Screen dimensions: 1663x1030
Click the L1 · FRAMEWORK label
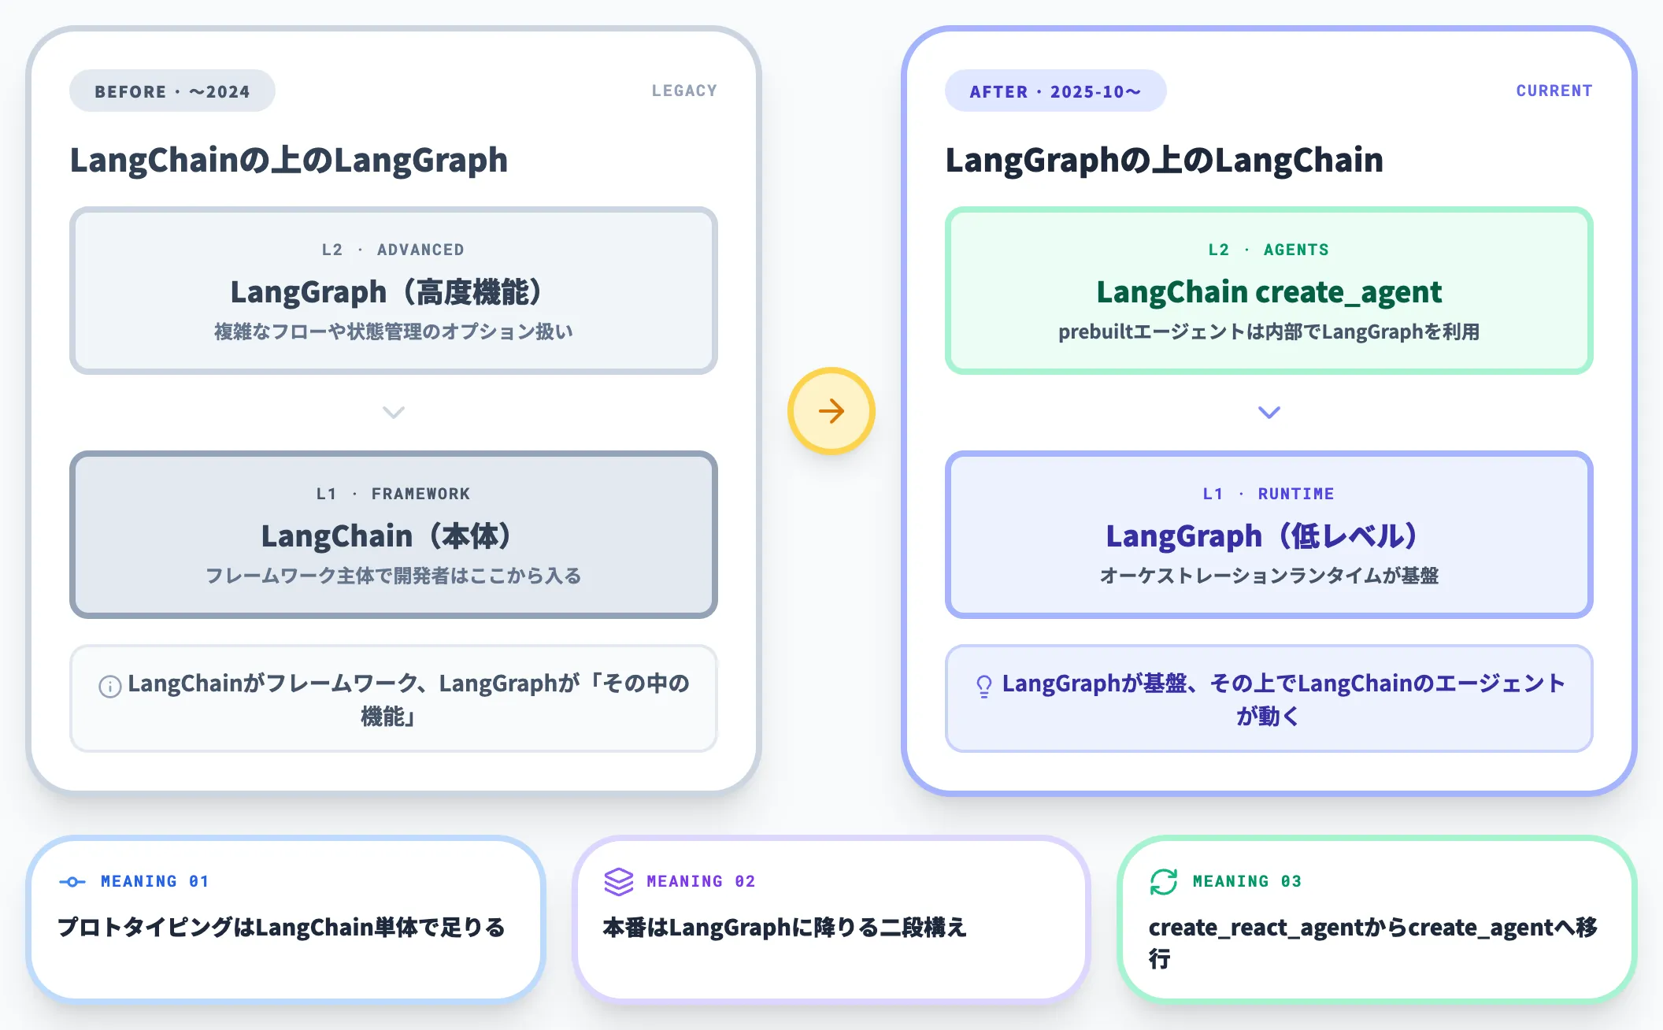point(393,494)
